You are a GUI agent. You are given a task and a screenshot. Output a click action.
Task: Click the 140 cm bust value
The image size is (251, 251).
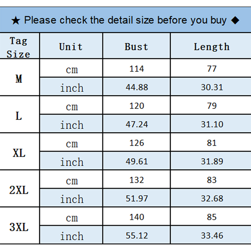pos(136,217)
